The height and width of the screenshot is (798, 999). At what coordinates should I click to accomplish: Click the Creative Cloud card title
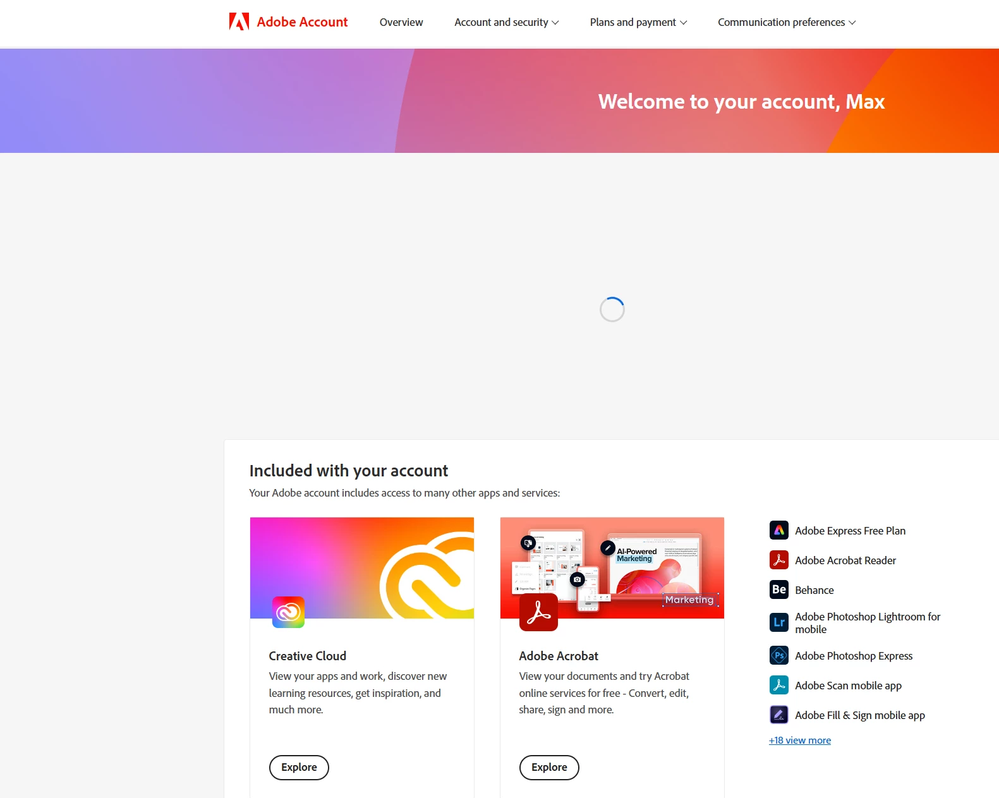[308, 656]
